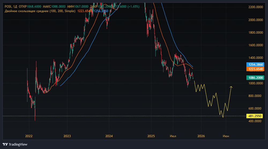Click the 1600.0000 price scale label

click(255, 45)
